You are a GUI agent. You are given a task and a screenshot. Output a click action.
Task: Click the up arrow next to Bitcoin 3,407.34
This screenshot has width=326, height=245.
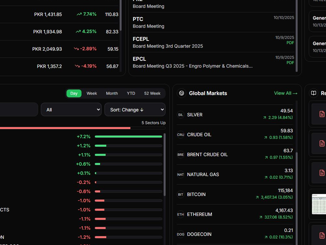click(257, 197)
